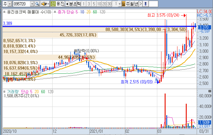
Task: Click the left arrow before 분
Action: click(x=67, y=4)
